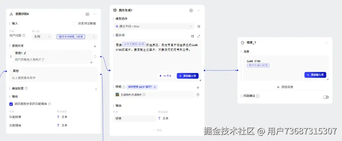Click the 以上意图皆未命中 text
Image resolution: width=342 pixels, height=141 pixels.
24,78
